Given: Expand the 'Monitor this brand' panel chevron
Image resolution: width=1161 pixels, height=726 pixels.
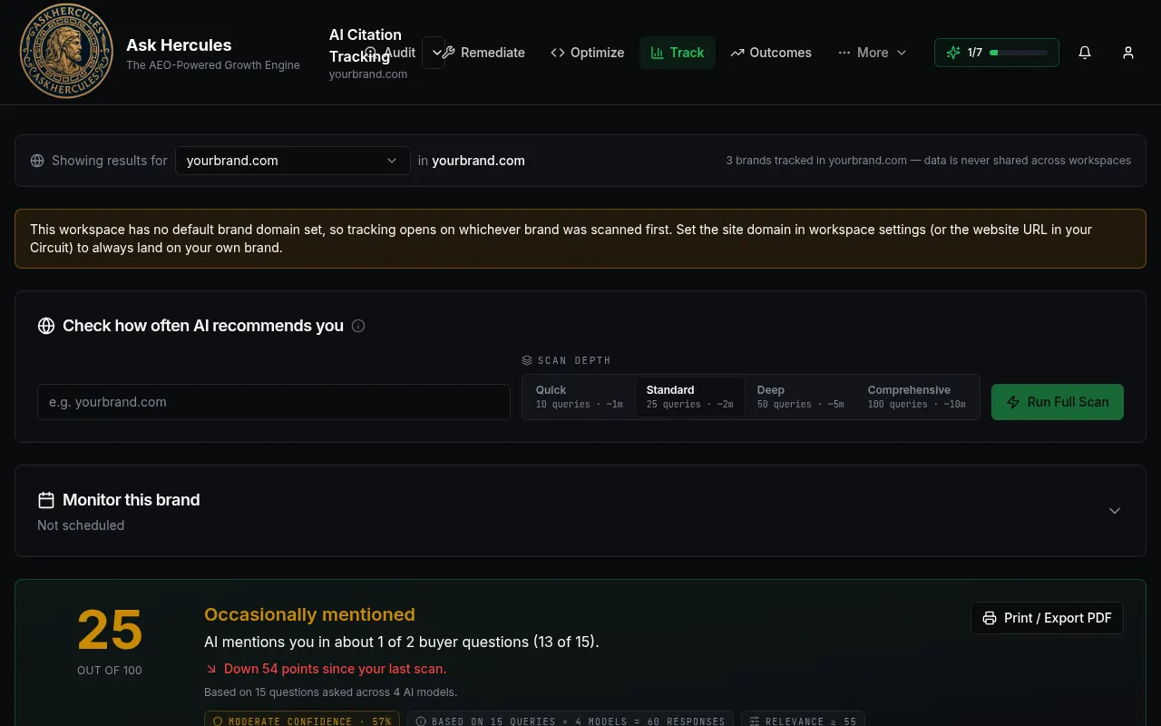Looking at the screenshot, I should (1115, 511).
